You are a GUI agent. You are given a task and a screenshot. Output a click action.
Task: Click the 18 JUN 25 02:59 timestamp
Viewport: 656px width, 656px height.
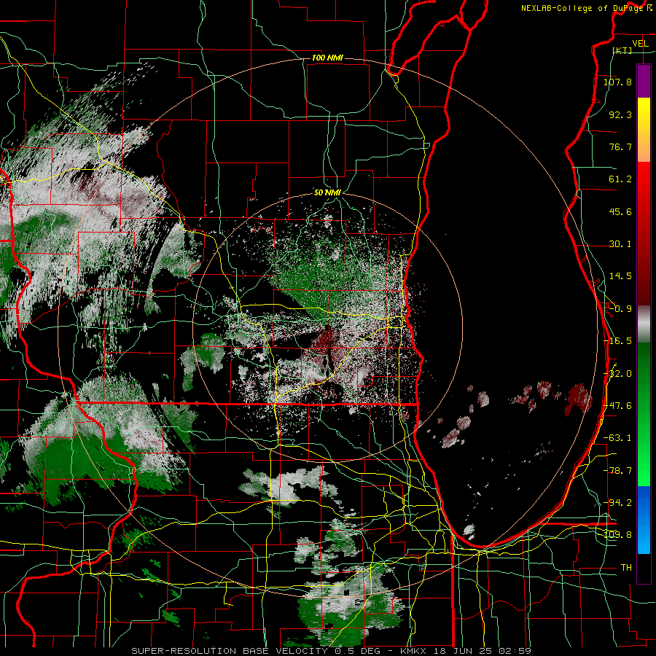[481, 651]
